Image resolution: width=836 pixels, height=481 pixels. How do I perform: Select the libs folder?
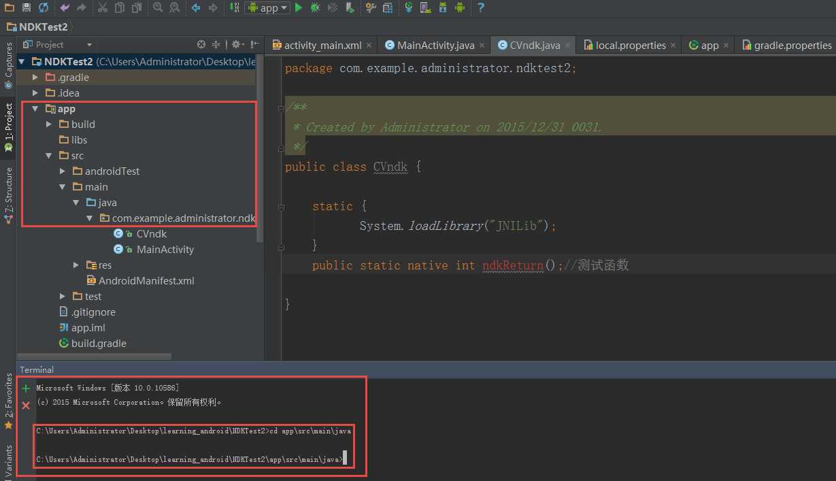(73, 140)
